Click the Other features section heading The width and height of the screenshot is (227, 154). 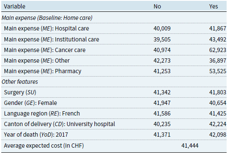[x=20, y=82]
